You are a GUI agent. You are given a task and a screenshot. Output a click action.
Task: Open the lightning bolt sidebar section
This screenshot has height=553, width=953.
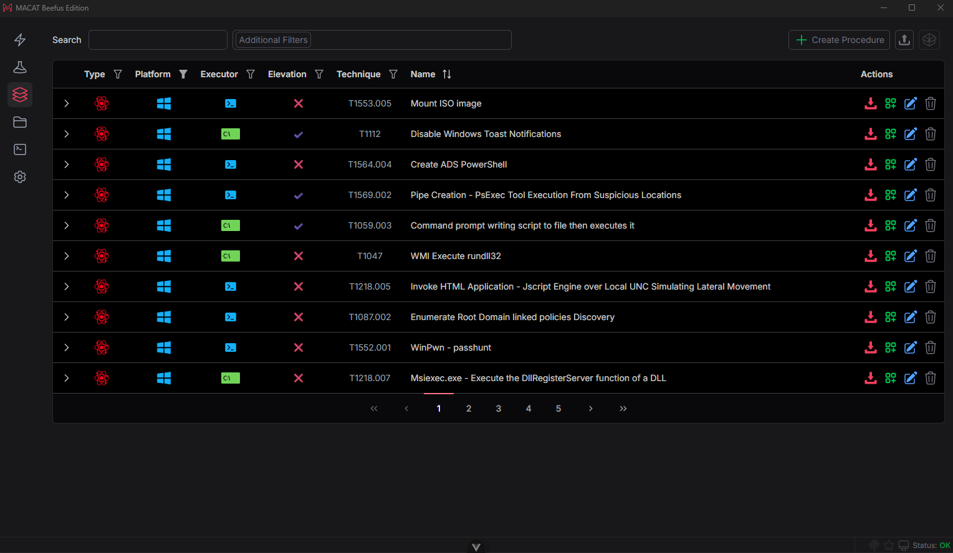(20, 40)
